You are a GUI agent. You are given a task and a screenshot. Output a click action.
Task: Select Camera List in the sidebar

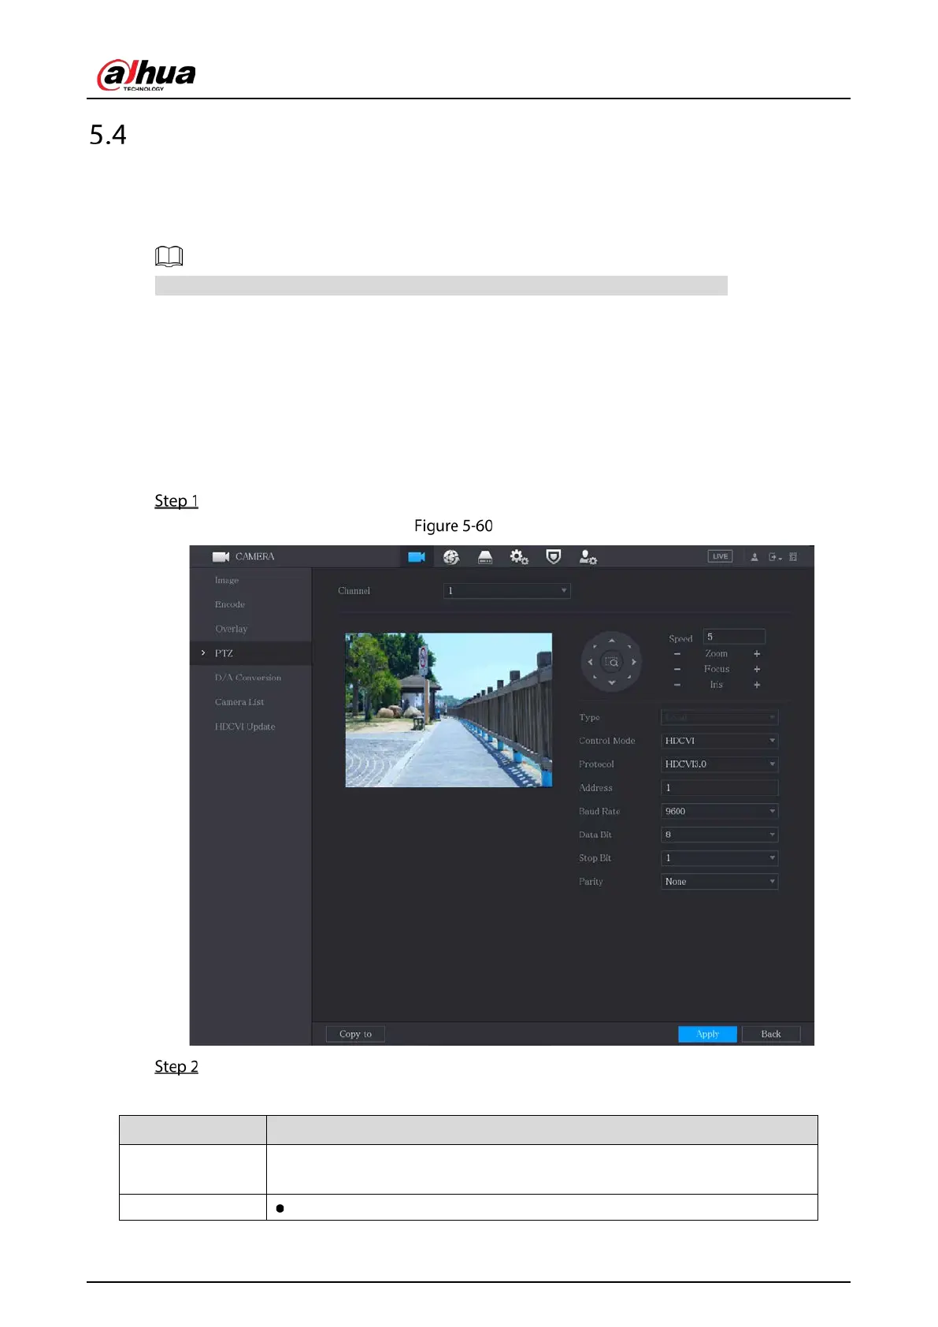(250, 702)
